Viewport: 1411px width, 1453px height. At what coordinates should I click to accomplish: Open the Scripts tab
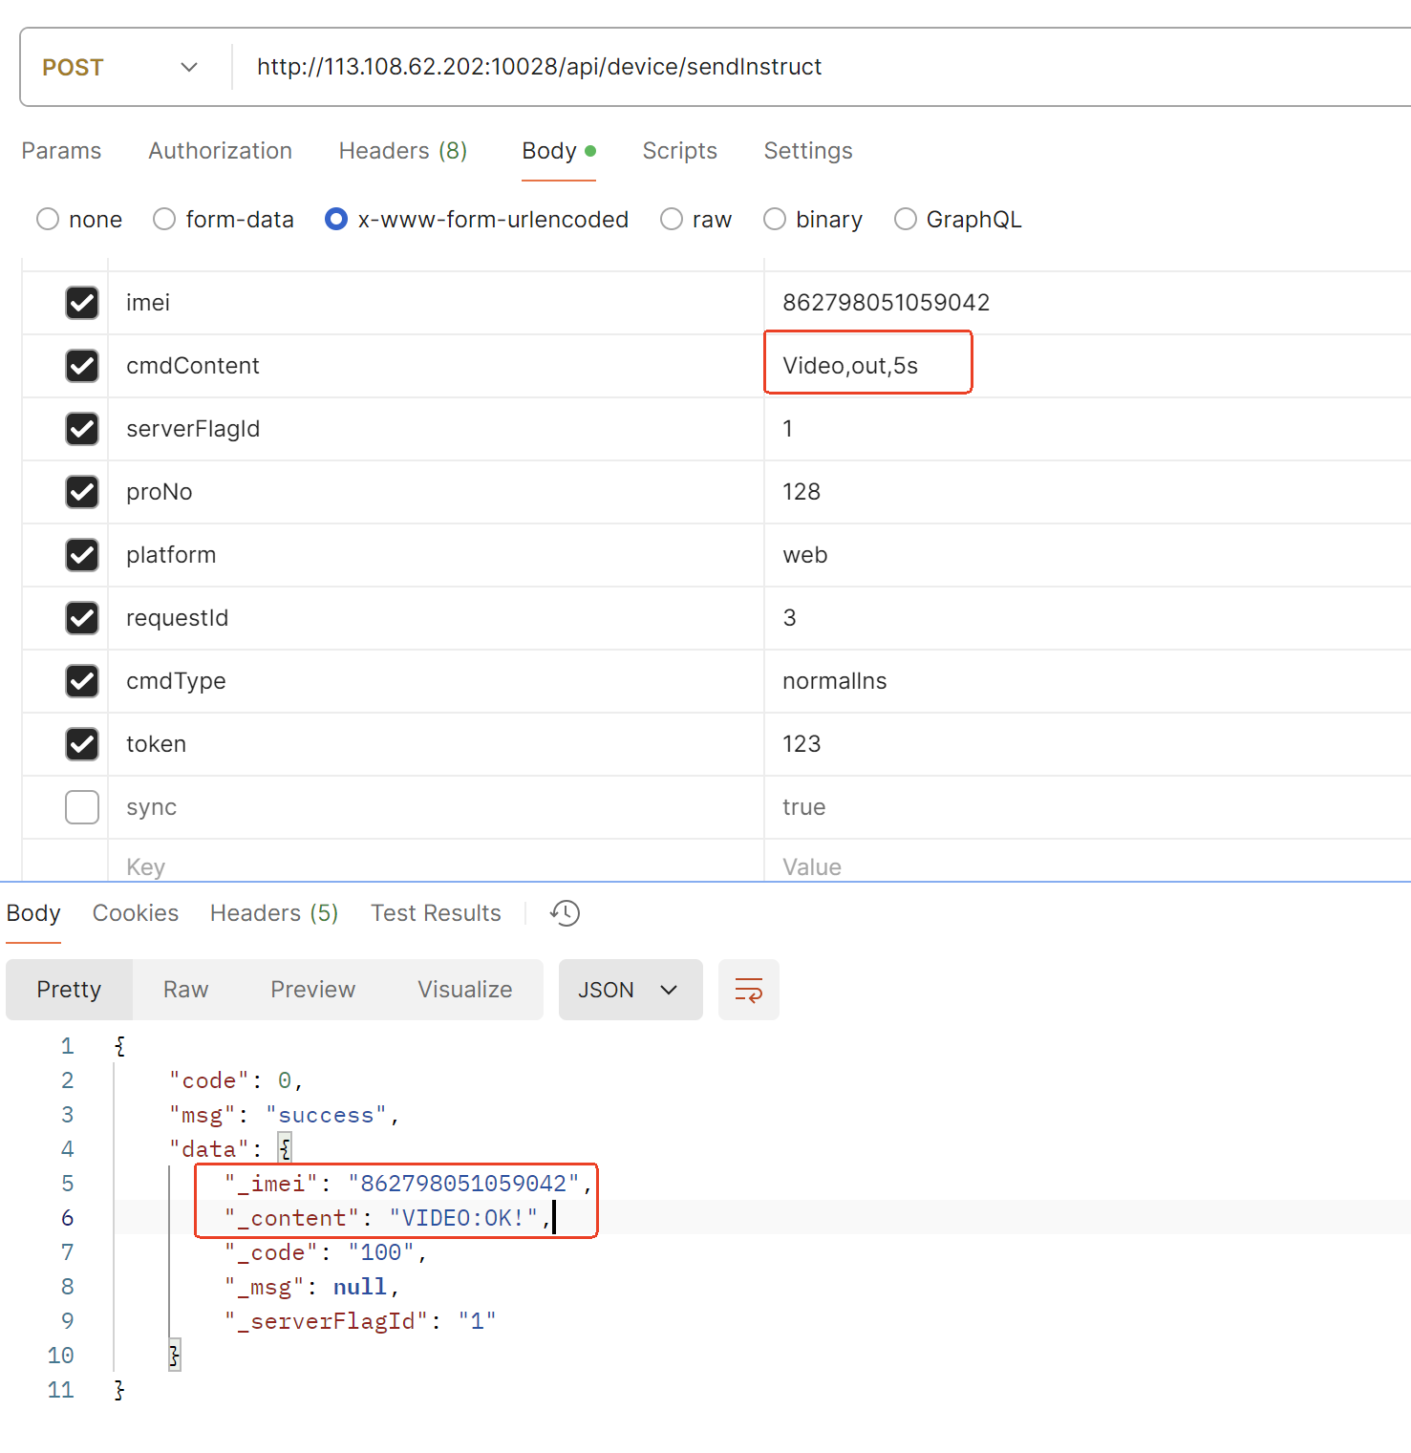(679, 151)
